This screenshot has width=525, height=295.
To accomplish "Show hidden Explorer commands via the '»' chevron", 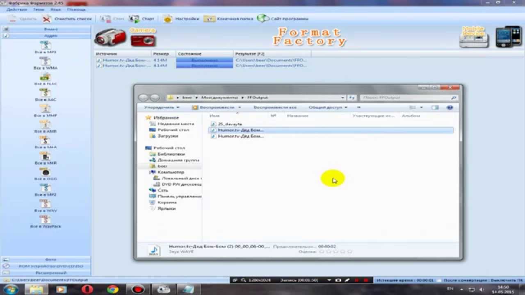I will coord(359,107).
